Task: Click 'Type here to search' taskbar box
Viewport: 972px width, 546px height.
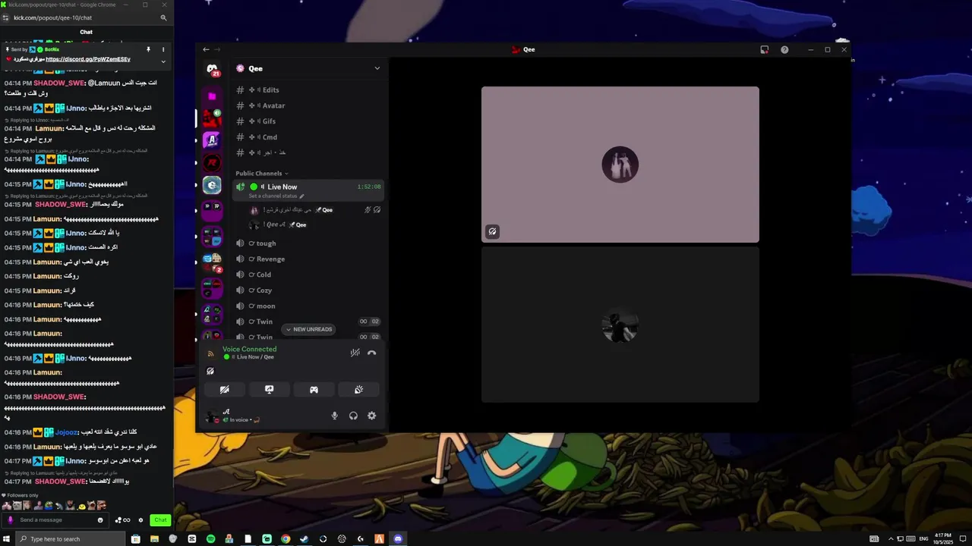Action: pos(70,538)
